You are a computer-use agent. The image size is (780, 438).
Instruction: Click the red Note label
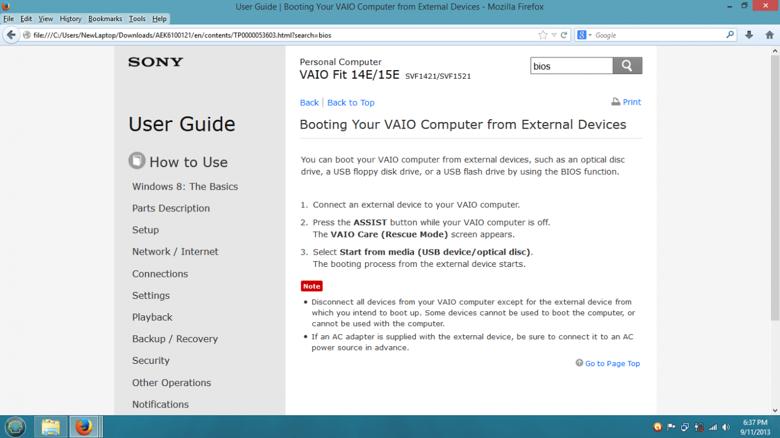click(312, 286)
